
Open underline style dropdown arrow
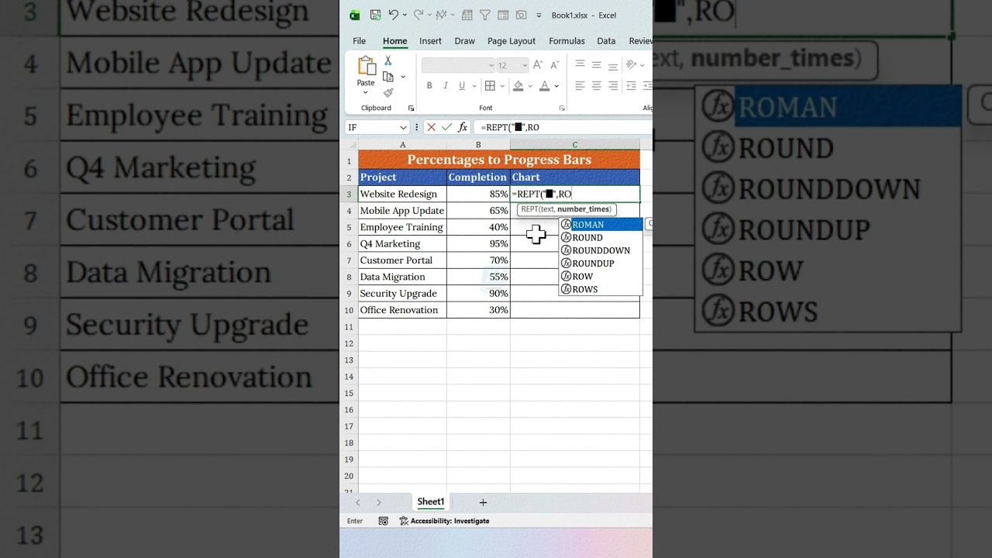click(474, 86)
